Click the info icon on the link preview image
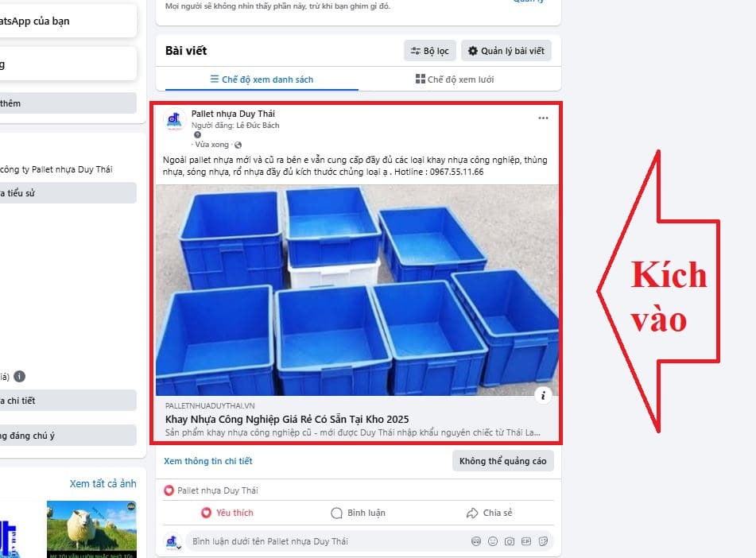The height and width of the screenshot is (558, 756). [x=543, y=396]
